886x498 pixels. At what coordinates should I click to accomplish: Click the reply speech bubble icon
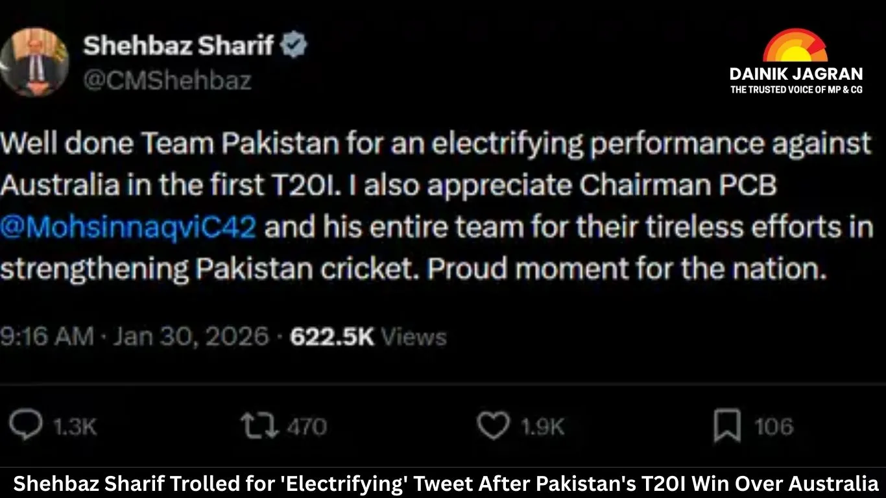(26, 426)
